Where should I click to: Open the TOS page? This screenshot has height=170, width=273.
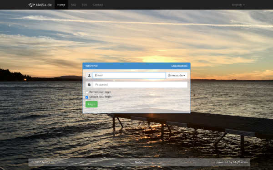(85, 5)
